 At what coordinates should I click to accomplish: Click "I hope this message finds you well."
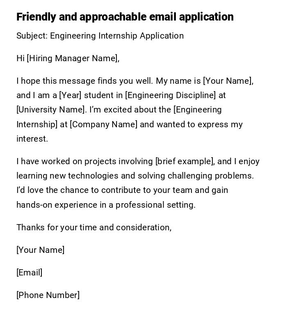[x=84, y=81]
